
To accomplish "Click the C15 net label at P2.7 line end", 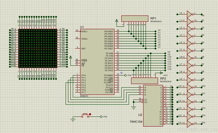I will click(x=170, y=69).
